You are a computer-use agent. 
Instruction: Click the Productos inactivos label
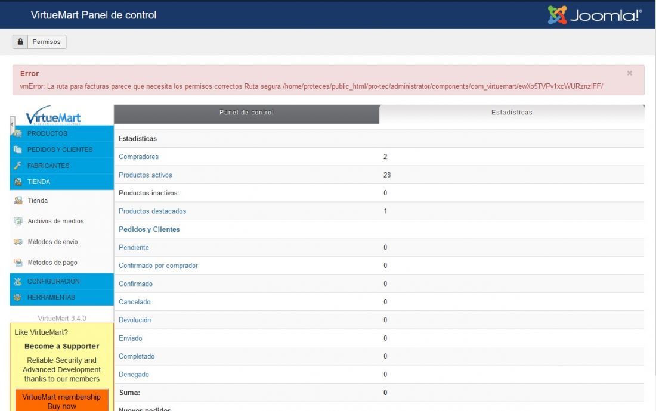click(148, 193)
